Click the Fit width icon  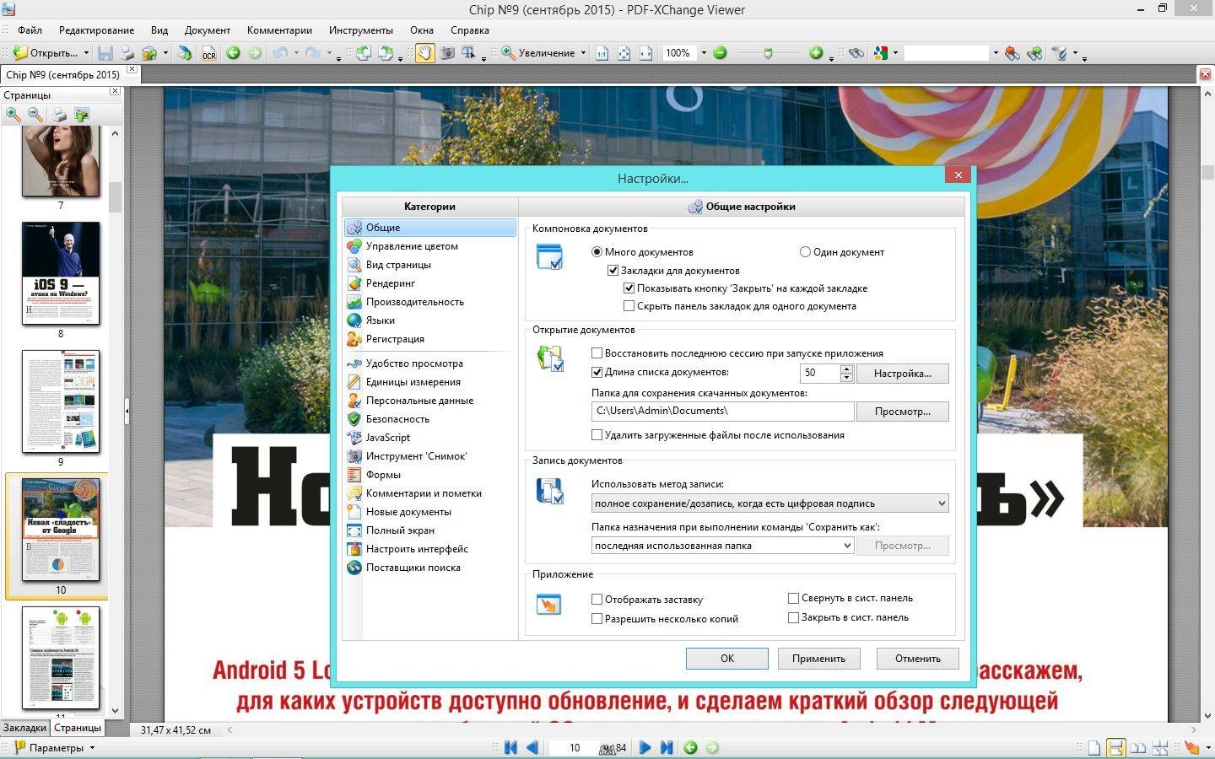pyautogui.click(x=645, y=53)
